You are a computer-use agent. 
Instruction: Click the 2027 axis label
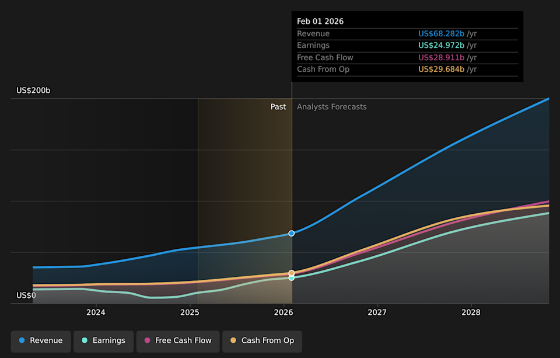(x=377, y=312)
